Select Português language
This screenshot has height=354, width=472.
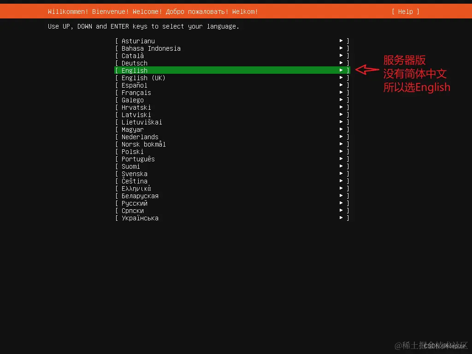tap(232, 159)
